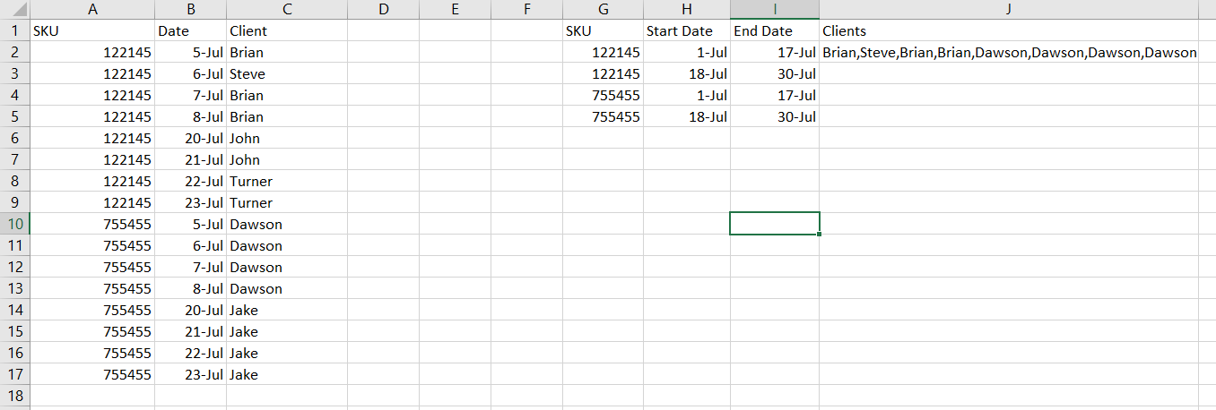Select row 1 header
The image size is (1216, 410).
[x=14, y=30]
